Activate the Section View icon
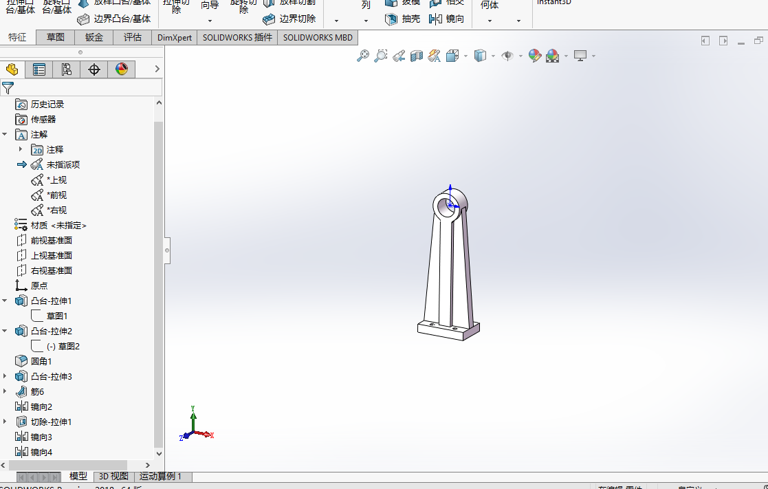Viewport: 768px width, 489px height. (x=417, y=56)
